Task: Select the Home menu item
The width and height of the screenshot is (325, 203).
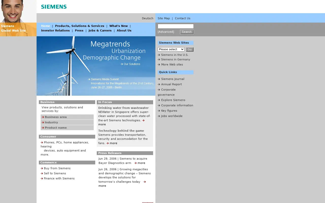Action: [x=46, y=26]
